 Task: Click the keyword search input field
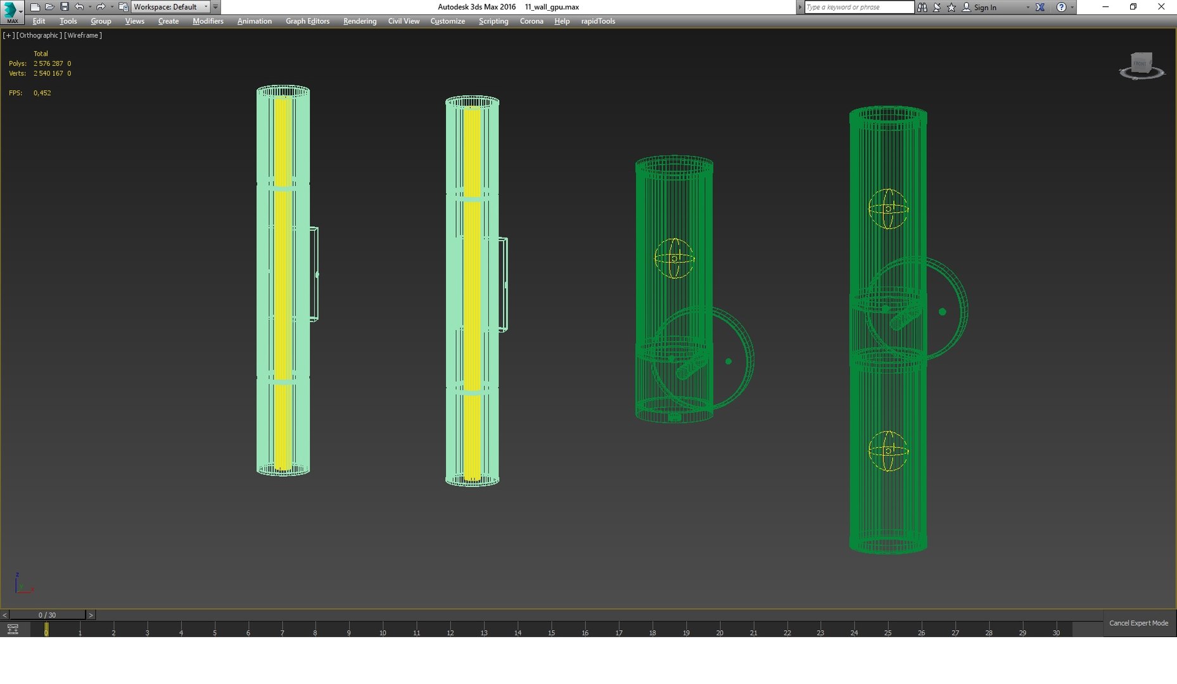coord(859,7)
